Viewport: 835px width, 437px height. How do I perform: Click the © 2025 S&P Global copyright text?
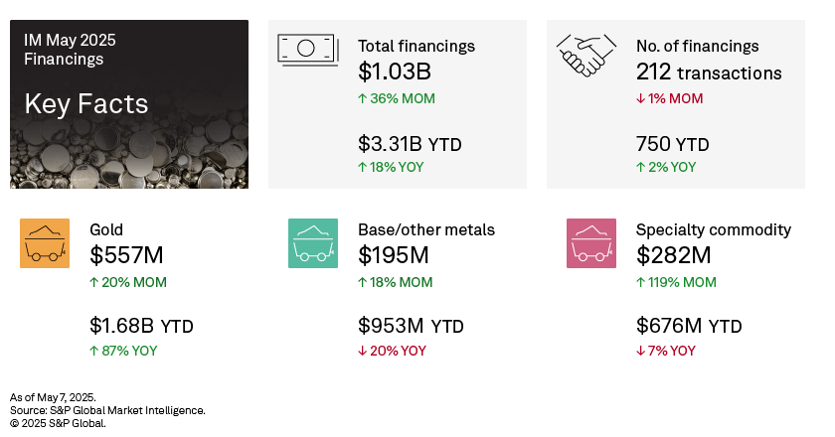click(58, 423)
